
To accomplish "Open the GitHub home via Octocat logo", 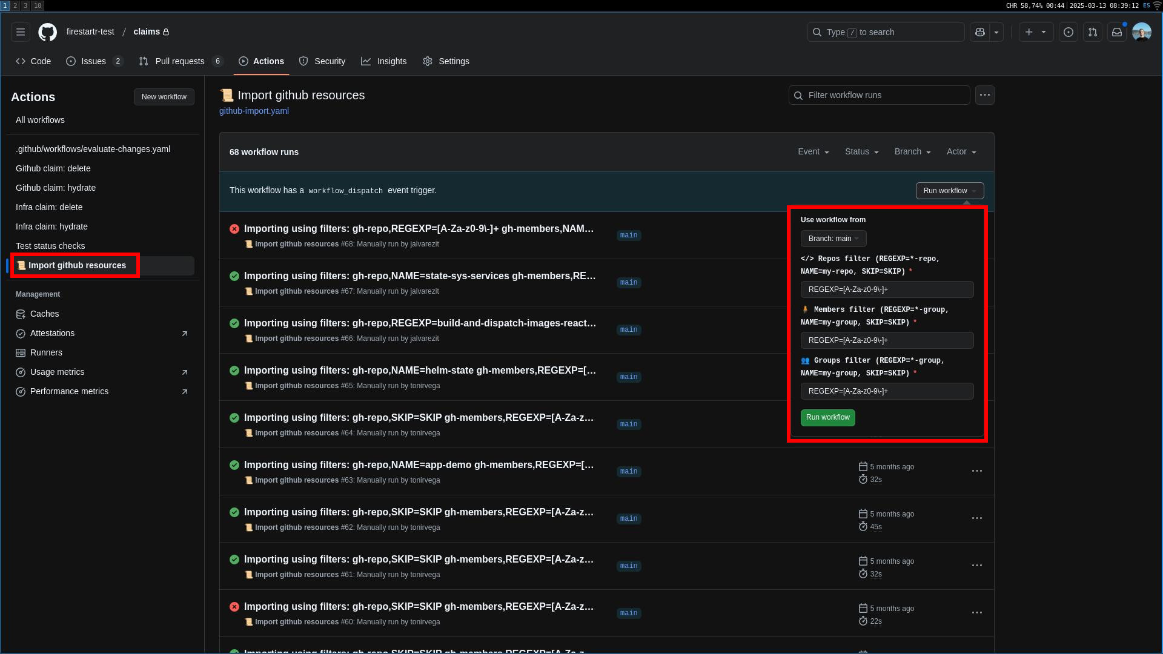I will 47,32.
